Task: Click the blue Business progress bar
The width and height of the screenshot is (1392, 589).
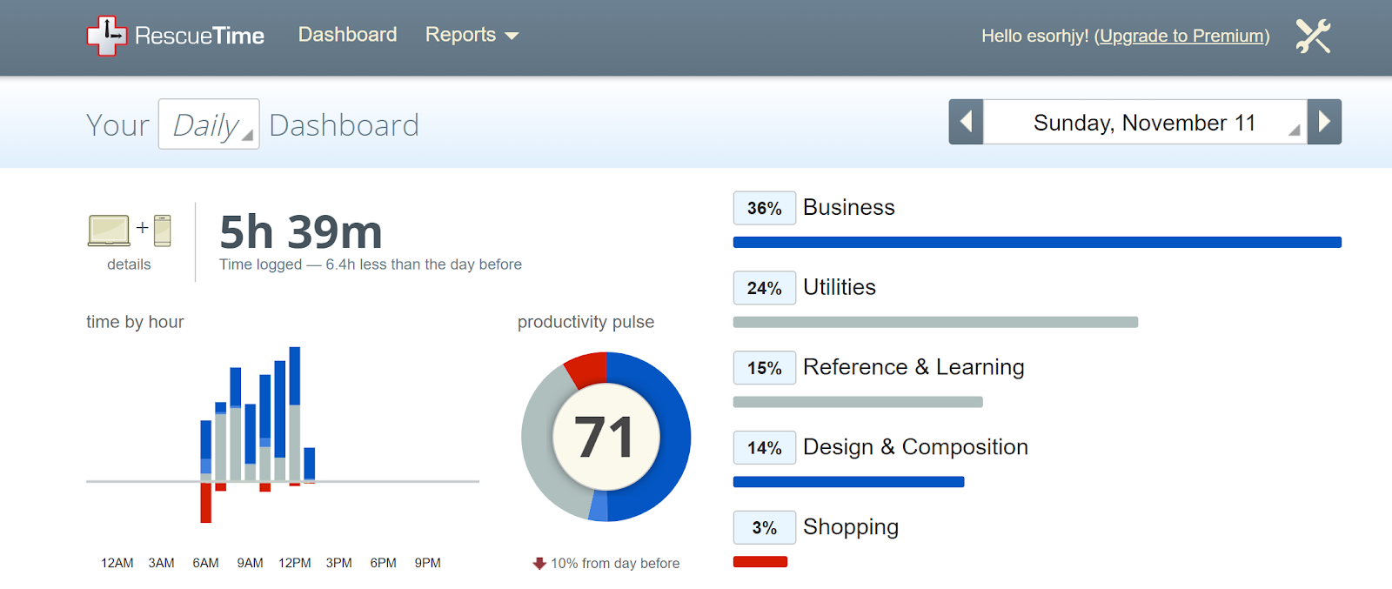Action: click(1037, 243)
